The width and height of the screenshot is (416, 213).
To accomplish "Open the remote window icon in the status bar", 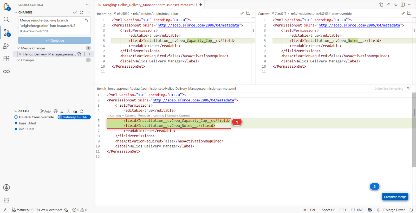I will [x=5, y=210].
